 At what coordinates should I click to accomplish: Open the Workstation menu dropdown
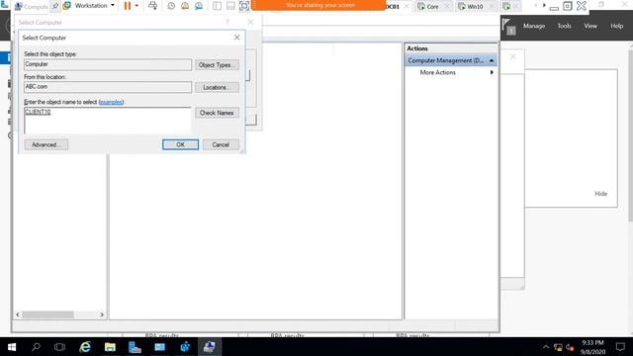[94, 6]
